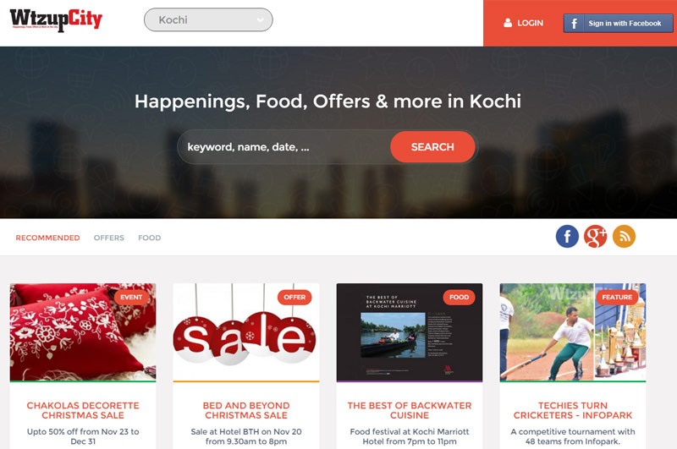This screenshot has width=677, height=449.
Task: Open the Google Plus social icon
Action: [x=596, y=237]
